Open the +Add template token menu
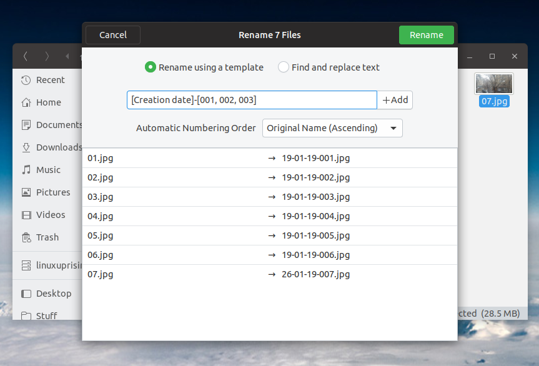This screenshot has height=366, width=539. [395, 100]
